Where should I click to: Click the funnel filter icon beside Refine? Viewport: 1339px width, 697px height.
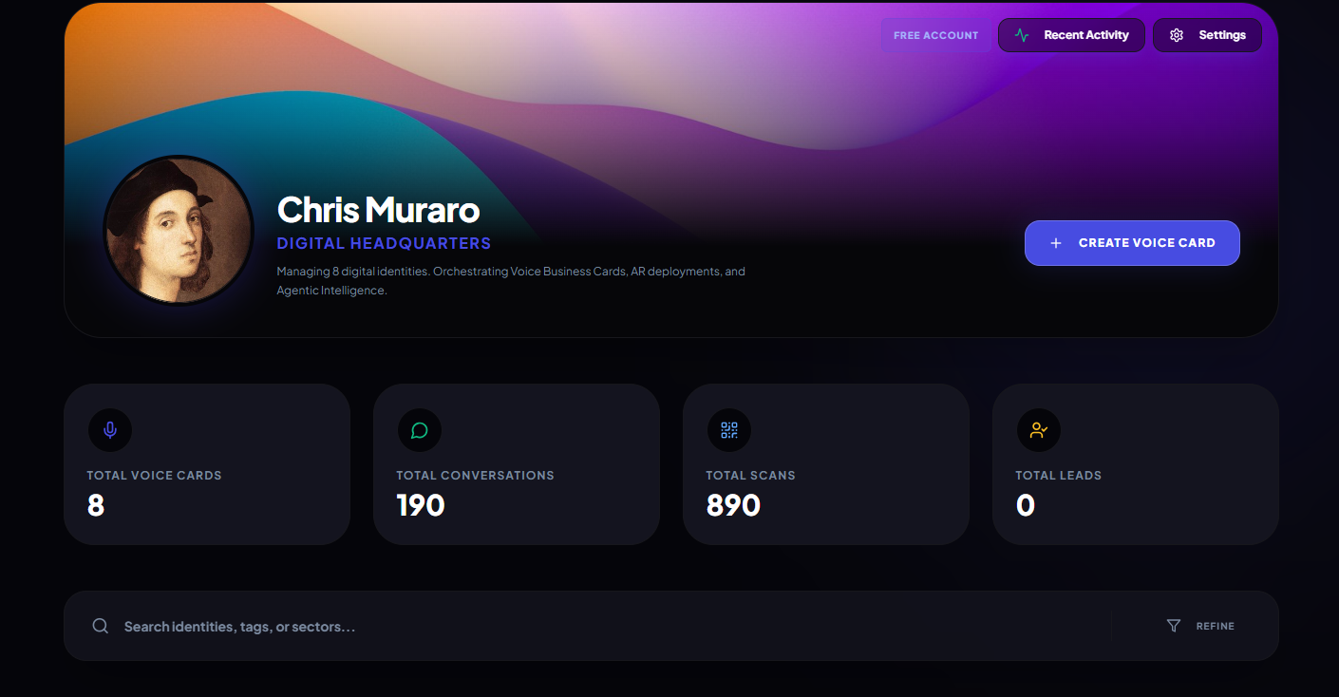click(1174, 626)
